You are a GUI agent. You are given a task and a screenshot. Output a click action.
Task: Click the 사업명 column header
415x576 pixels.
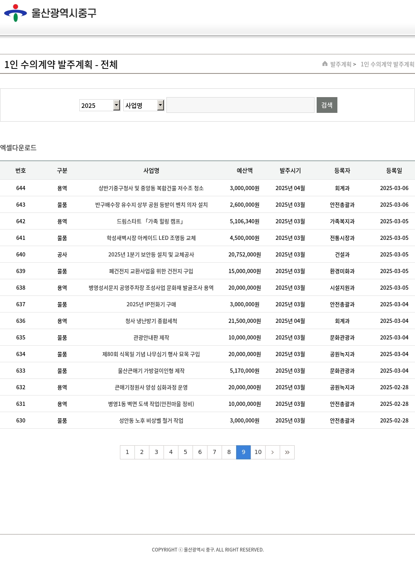pos(151,171)
